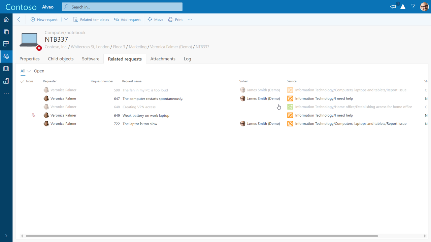Expand more toolbar options via ellipsis
The image size is (431, 242).
point(190,19)
